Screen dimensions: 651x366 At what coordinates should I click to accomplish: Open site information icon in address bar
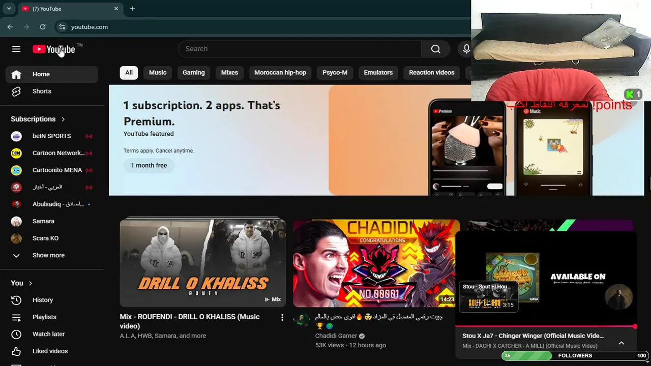tap(62, 27)
